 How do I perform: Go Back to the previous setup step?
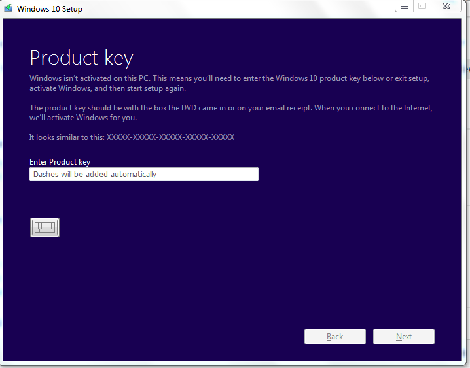click(334, 337)
